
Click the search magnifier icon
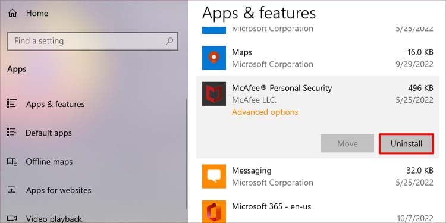coord(169,41)
